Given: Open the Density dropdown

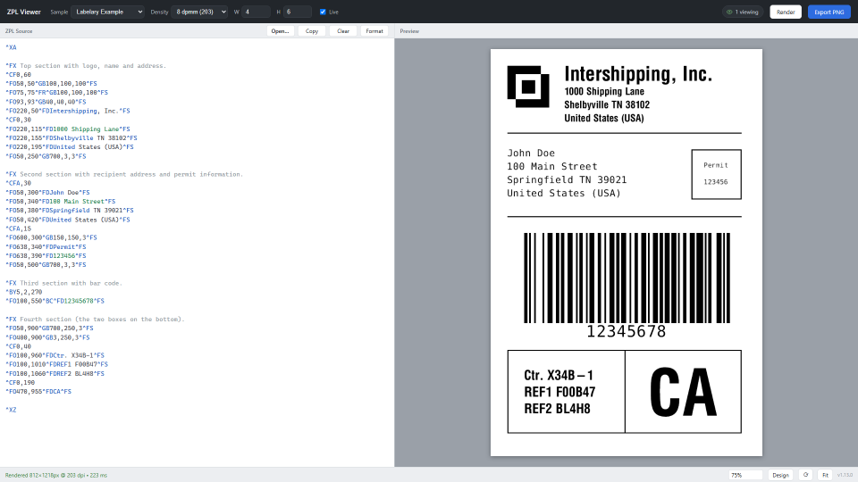Looking at the screenshot, I should pyautogui.click(x=199, y=12).
